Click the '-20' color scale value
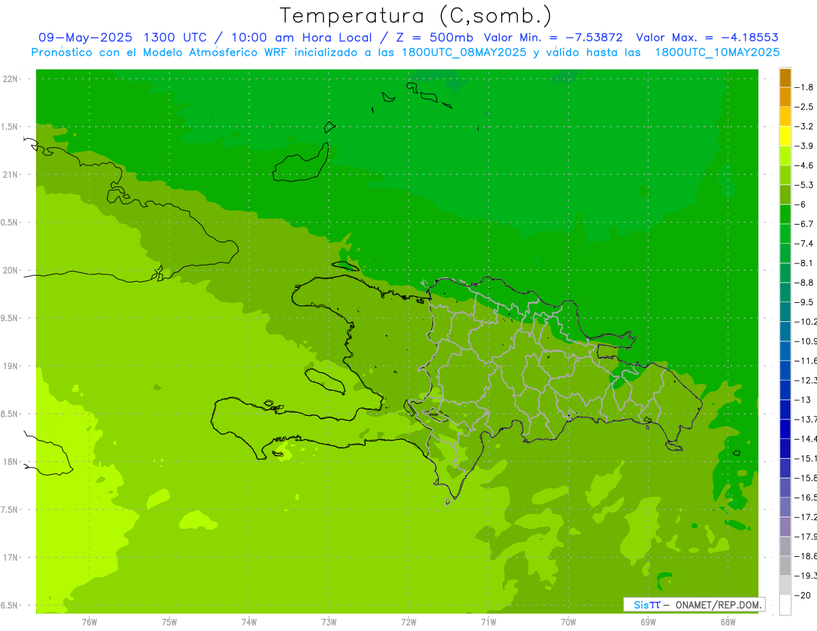817x631 pixels. (x=803, y=596)
